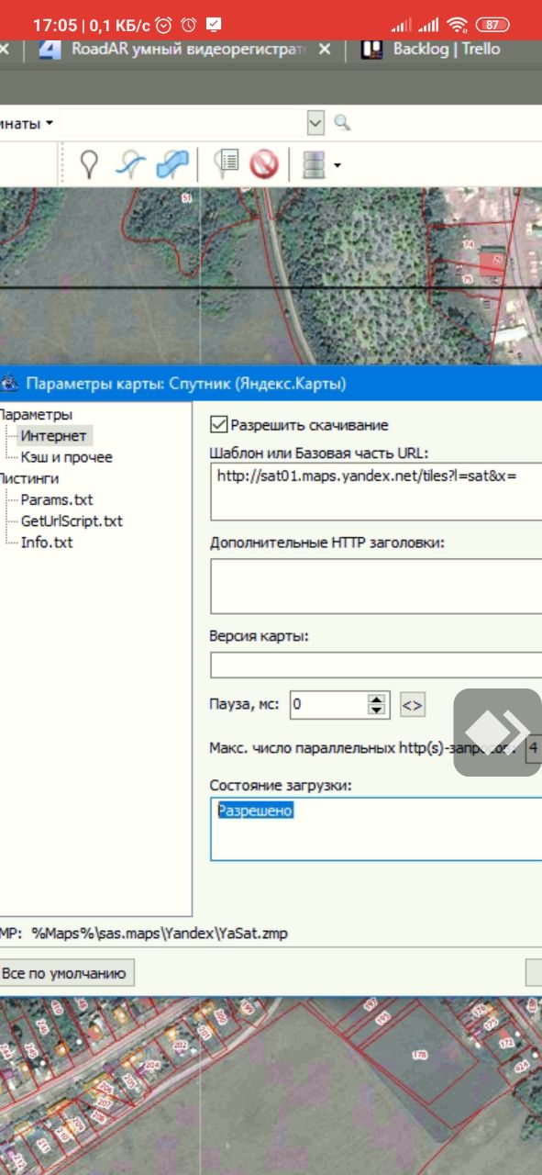Open the search field dropdown arrow

click(316, 122)
